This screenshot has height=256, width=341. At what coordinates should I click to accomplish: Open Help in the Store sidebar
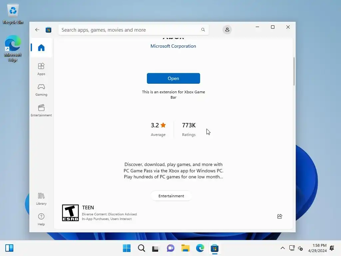point(41,219)
